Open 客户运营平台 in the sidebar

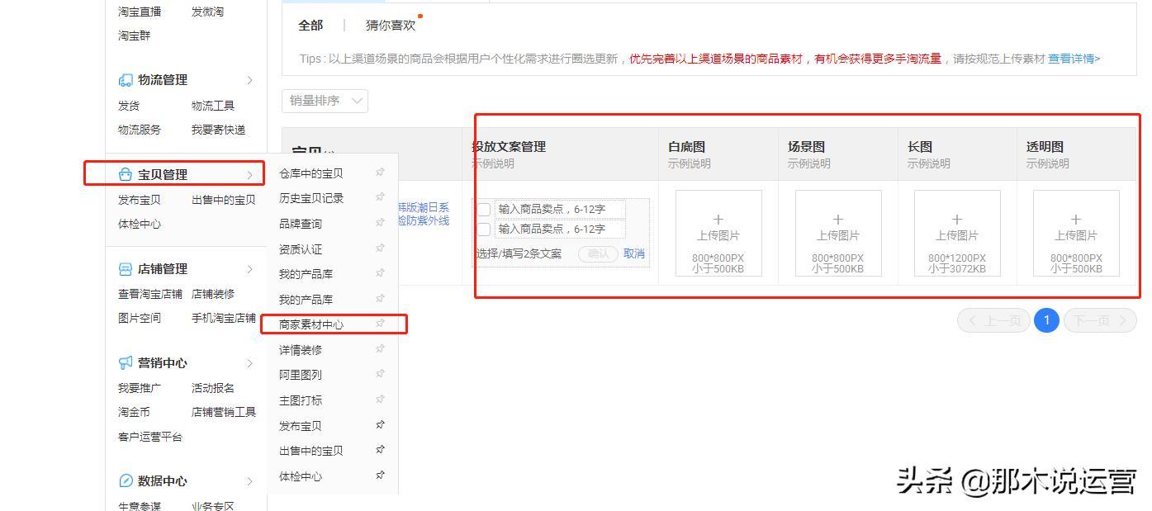150,437
